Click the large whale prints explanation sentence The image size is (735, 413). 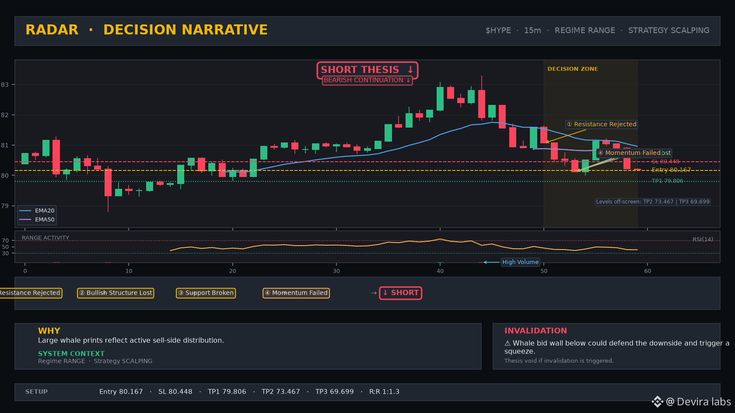[131, 340]
